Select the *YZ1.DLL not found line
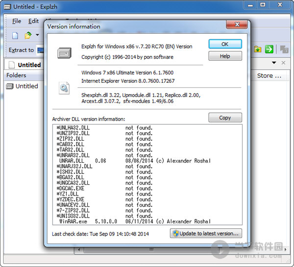 105,194
